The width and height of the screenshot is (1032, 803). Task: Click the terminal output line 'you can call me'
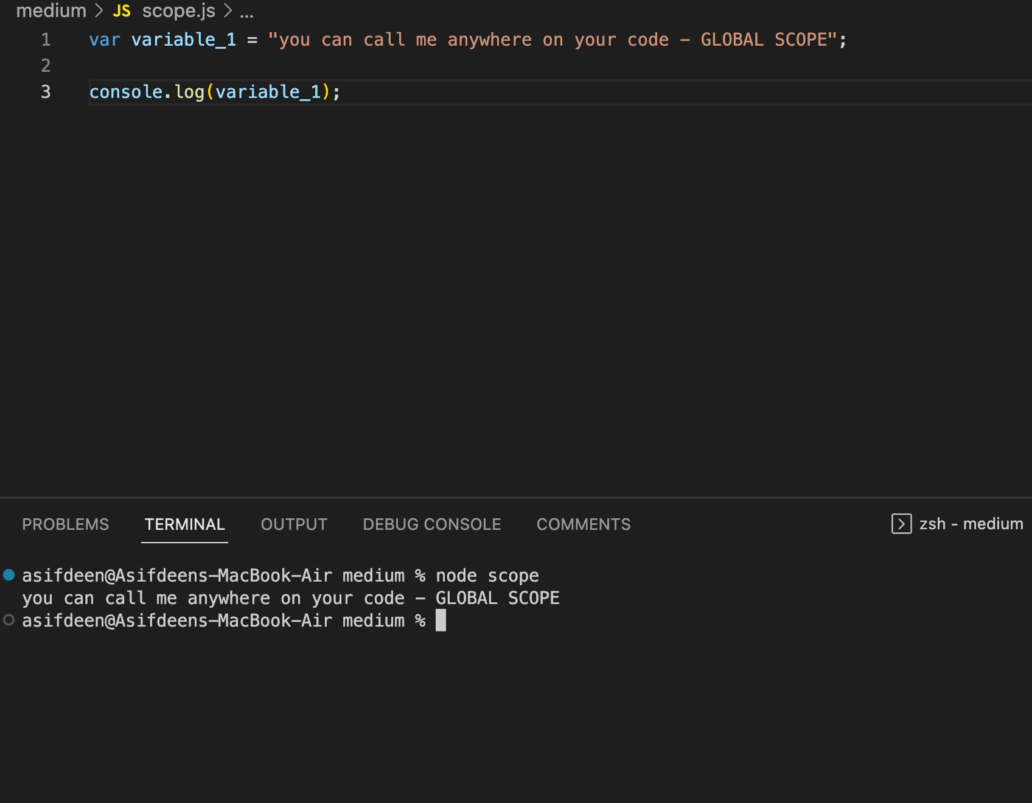click(291, 598)
